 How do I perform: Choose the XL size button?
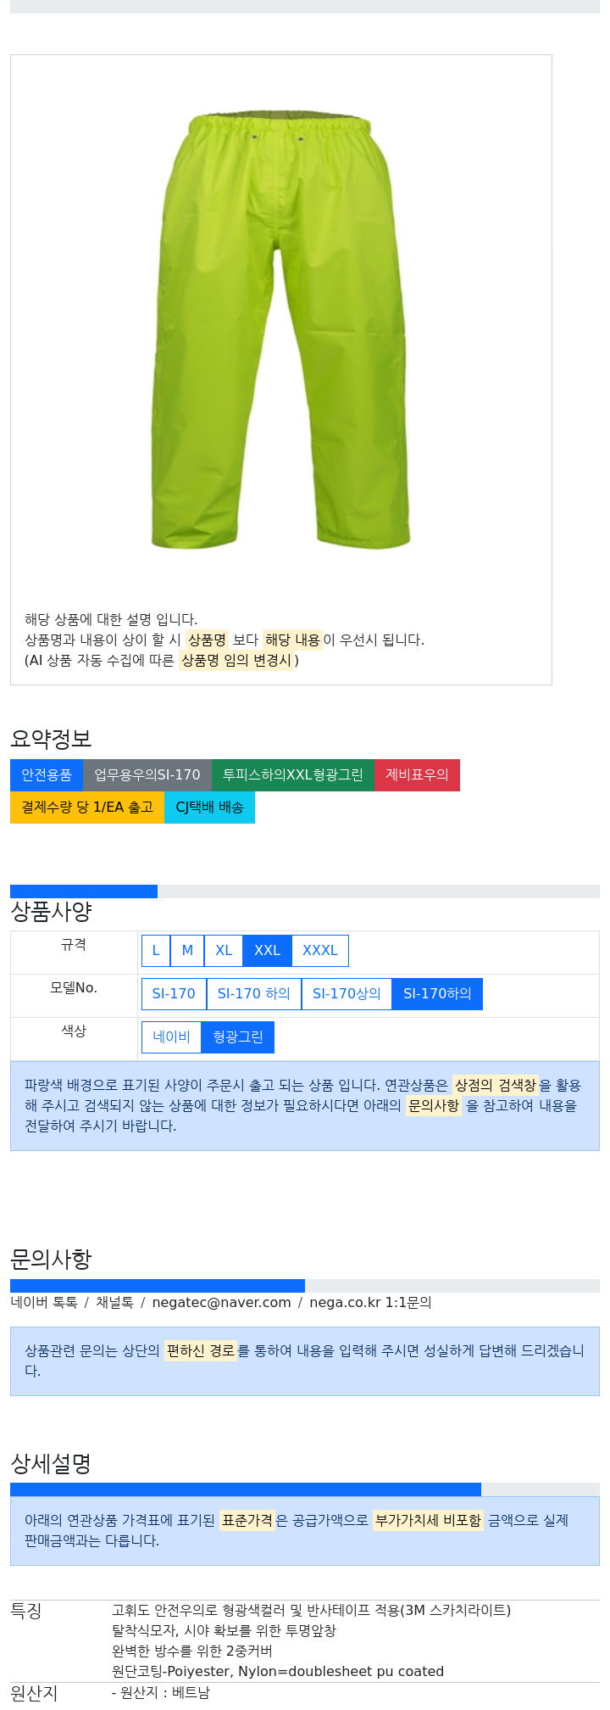point(224,950)
